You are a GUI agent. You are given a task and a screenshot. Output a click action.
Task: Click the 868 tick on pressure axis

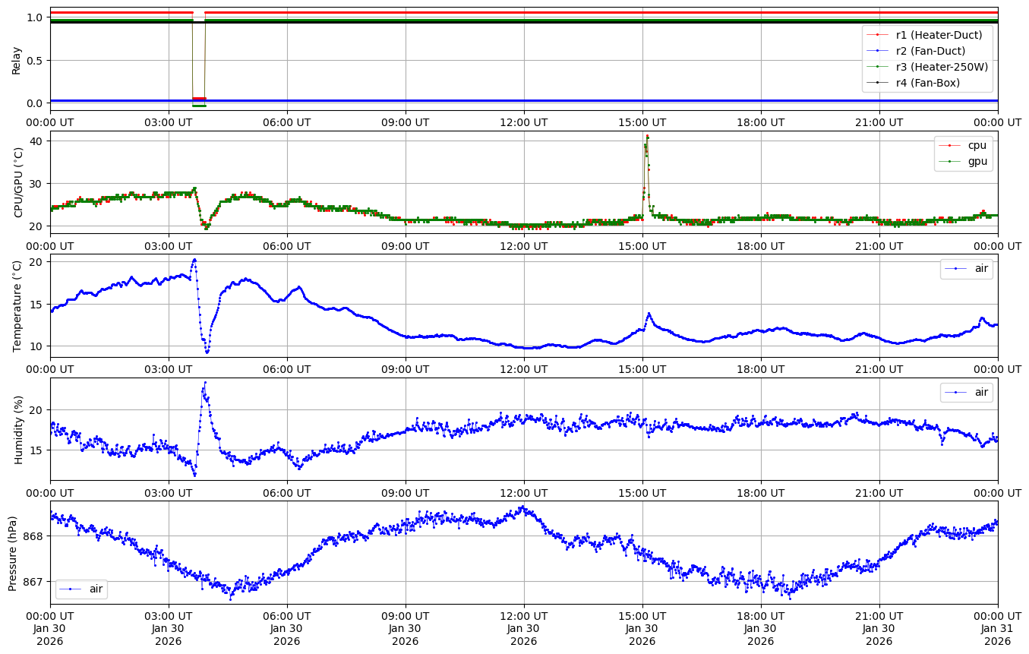coord(35,536)
